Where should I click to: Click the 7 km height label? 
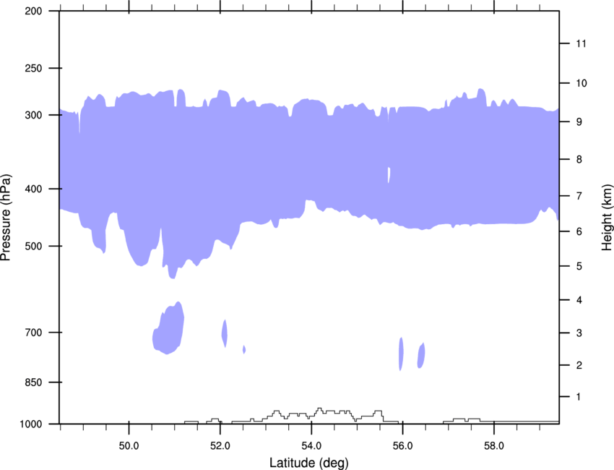[x=579, y=196]
